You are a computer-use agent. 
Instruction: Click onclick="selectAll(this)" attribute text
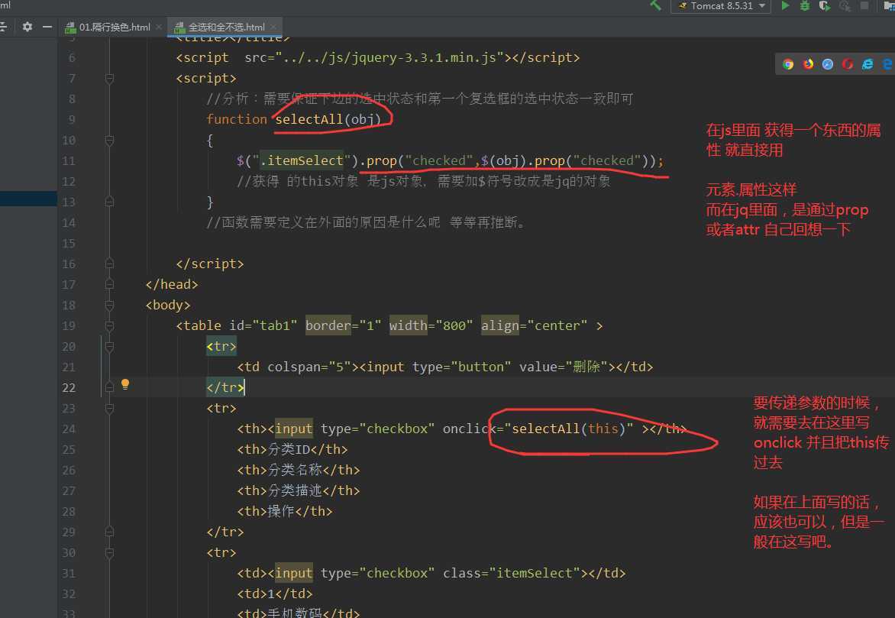tap(538, 429)
